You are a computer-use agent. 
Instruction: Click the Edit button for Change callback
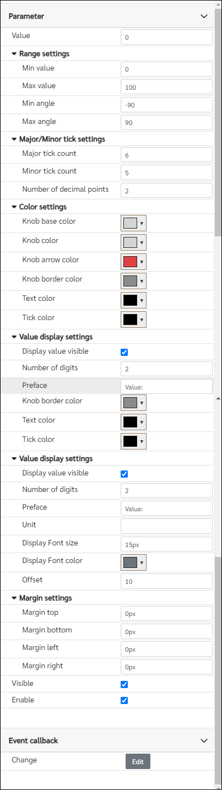click(x=138, y=761)
